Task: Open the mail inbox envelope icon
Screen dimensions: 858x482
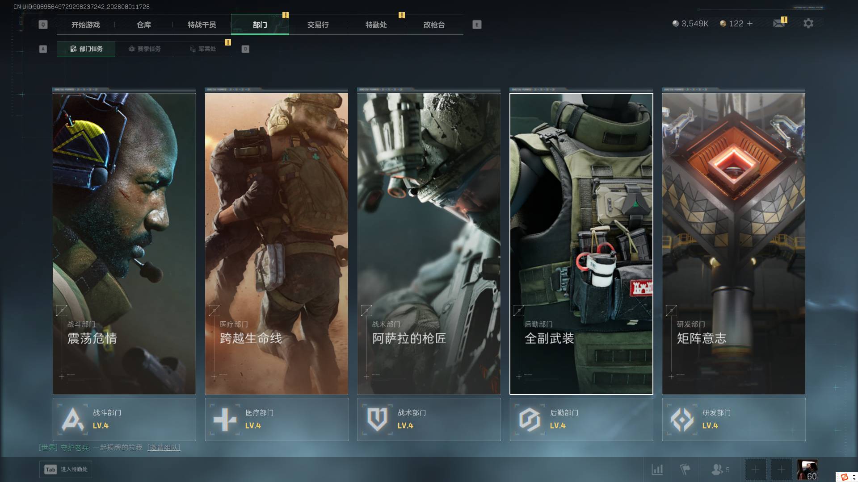Action: pyautogui.click(x=779, y=23)
